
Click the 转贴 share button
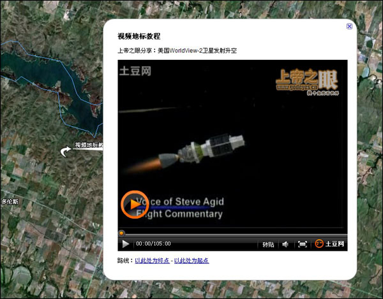point(268,244)
